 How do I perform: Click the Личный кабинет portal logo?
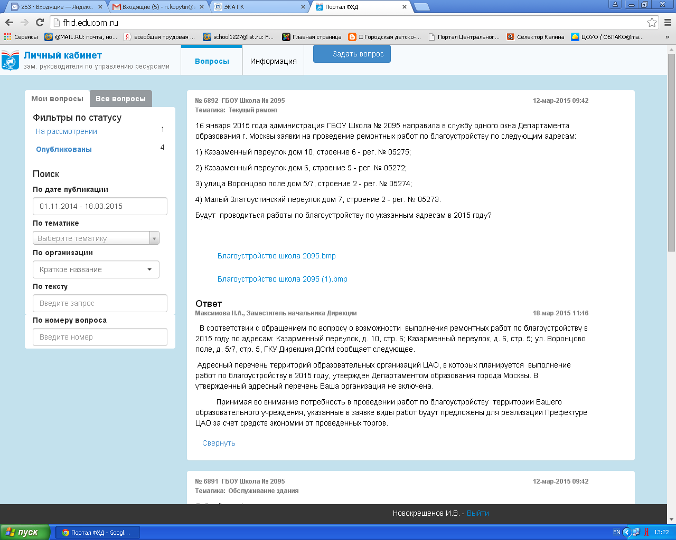(10, 60)
